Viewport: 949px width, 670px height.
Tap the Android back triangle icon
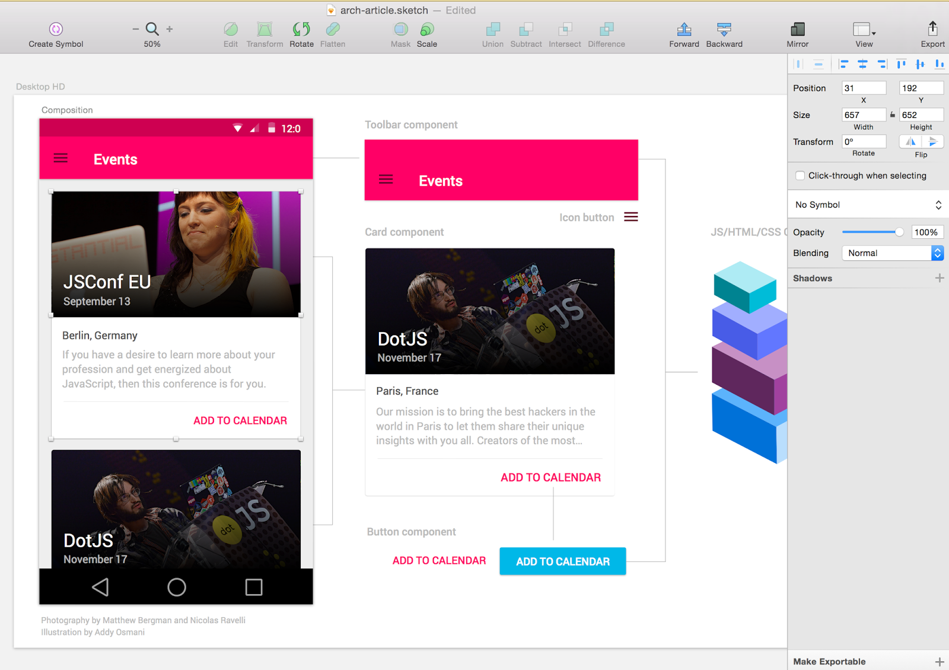[x=100, y=587]
